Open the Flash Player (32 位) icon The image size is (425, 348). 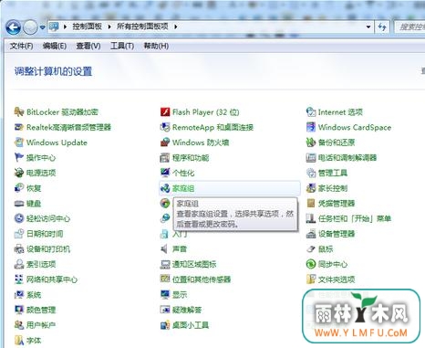[x=165, y=112]
